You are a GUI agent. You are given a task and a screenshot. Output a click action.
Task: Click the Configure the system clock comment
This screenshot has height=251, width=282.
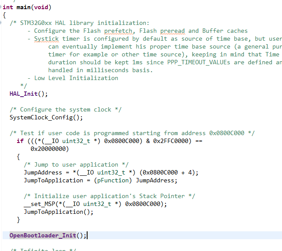tap(66, 109)
